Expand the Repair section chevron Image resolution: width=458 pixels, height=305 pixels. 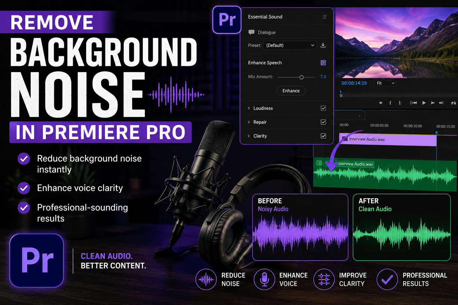[x=249, y=122]
